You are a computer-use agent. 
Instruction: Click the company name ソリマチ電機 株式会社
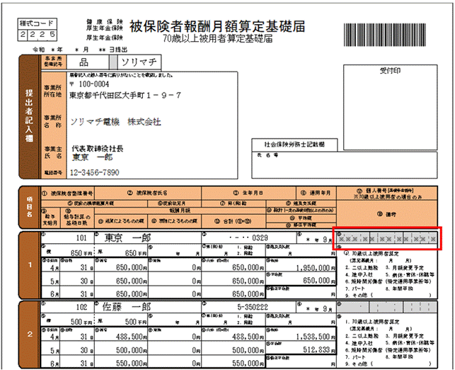(115, 122)
